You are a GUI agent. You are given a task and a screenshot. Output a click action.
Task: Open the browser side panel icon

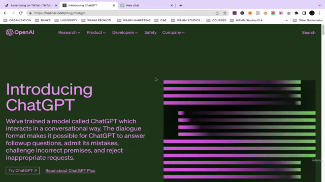pos(304,13)
